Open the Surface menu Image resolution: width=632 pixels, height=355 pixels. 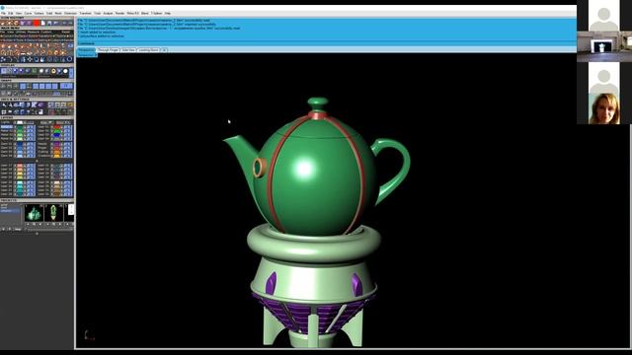coord(39,13)
